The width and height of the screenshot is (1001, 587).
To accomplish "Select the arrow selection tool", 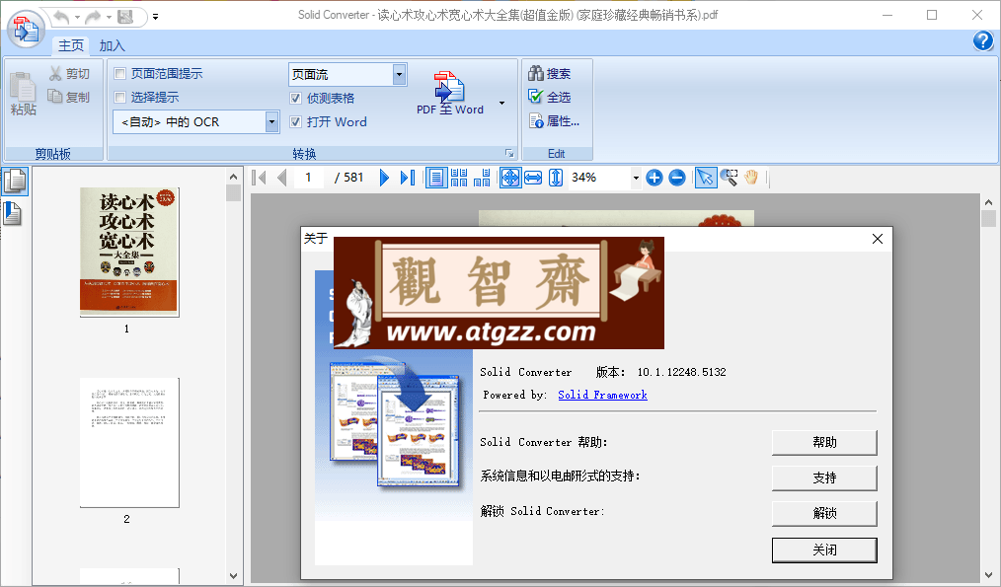I will 706,178.
